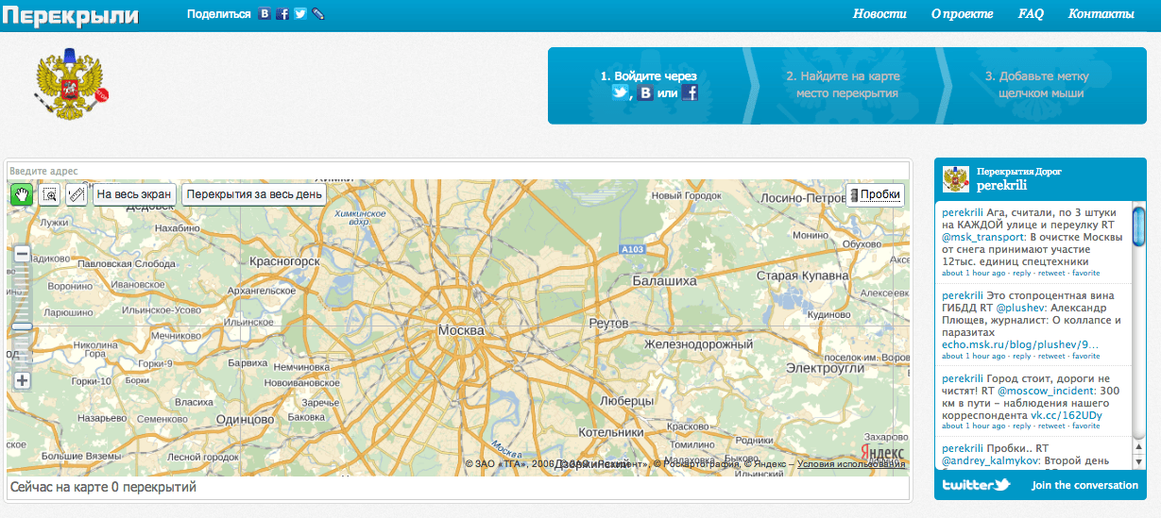1161x518 pixels.
Task: Focus the Введите адрес address field
Action: point(457,171)
